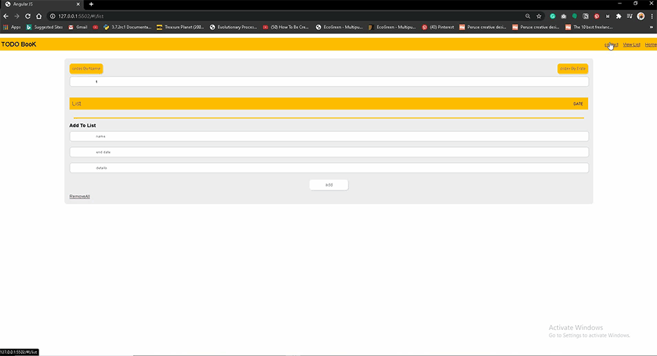The width and height of the screenshot is (657, 356).
Task: Open the Treasure Planet bookmark
Action: point(180,27)
